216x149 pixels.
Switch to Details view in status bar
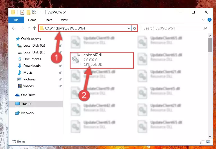(x=202, y=142)
